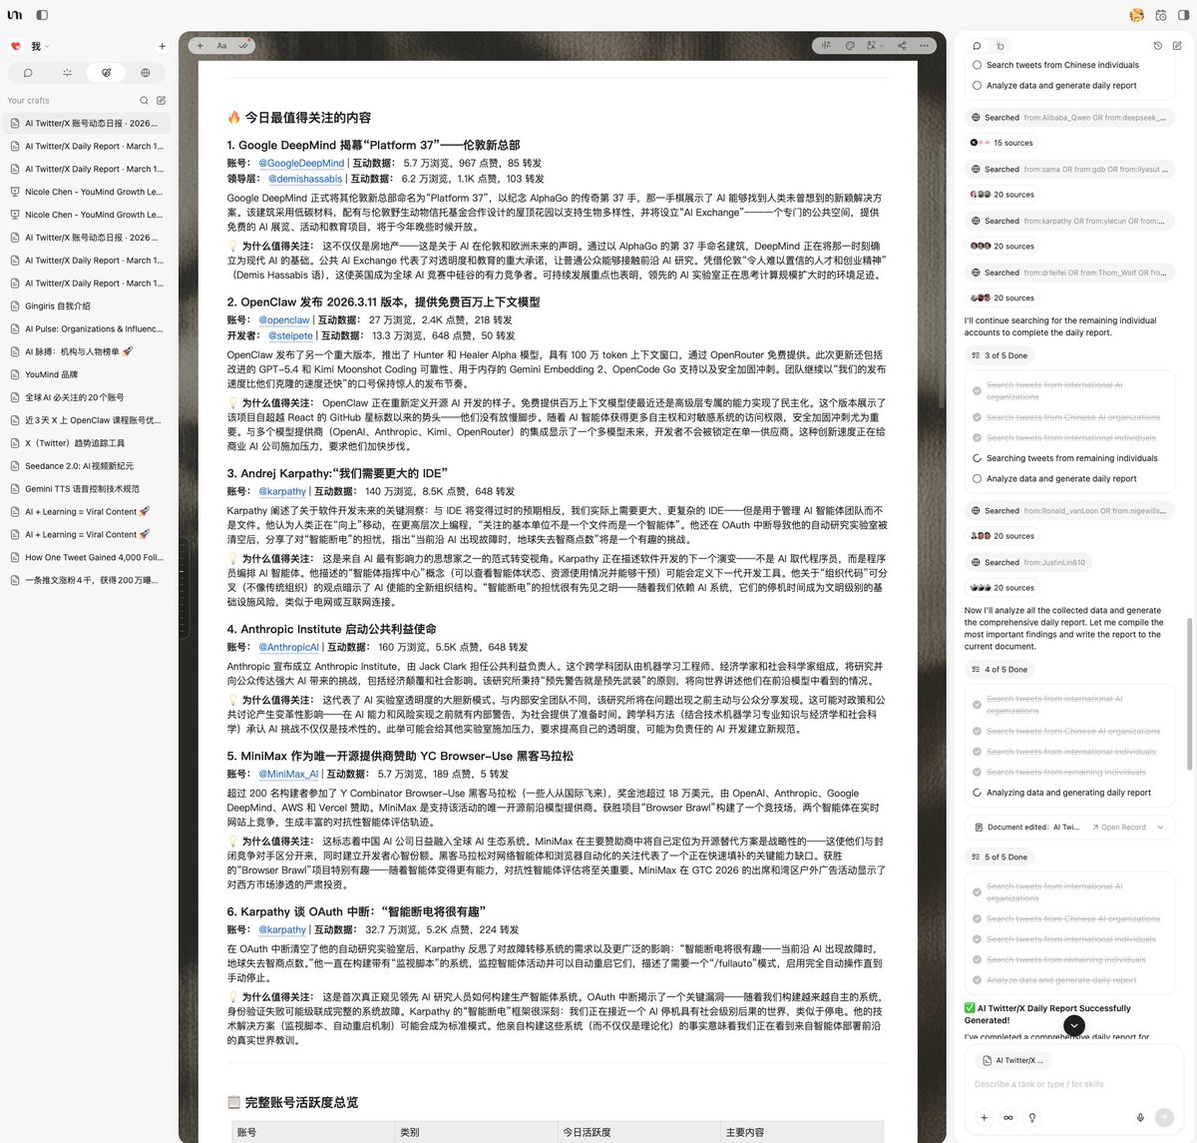This screenshot has width=1197, height=1143.
Task: Open search from:drfeifei result
Action: pyautogui.click(x=1068, y=273)
